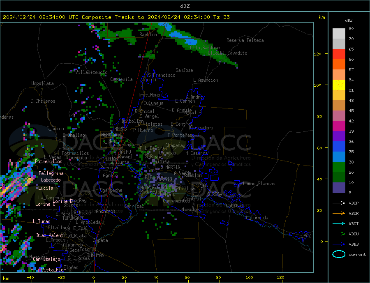Click the Villavicencio map label
370x283 pixels.
pyautogui.click(x=91, y=72)
